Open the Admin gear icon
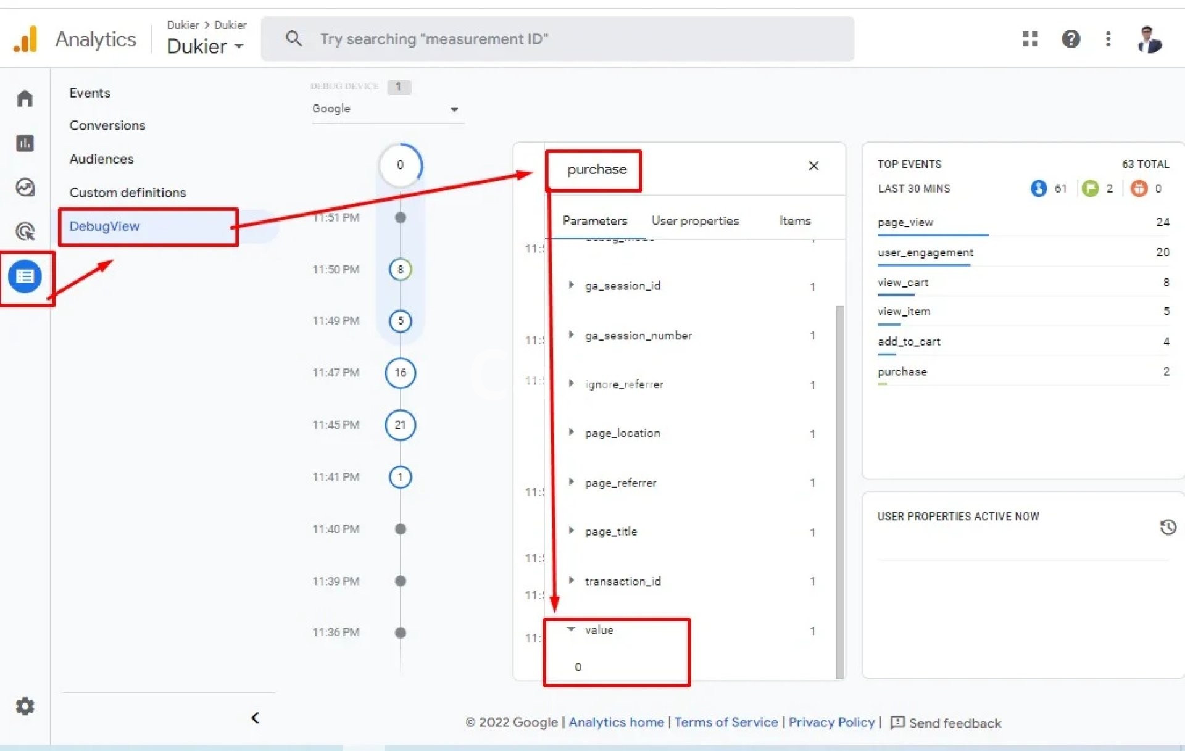Image resolution: width=1185 pixels, height=751 pixels. tap(25, 706)
